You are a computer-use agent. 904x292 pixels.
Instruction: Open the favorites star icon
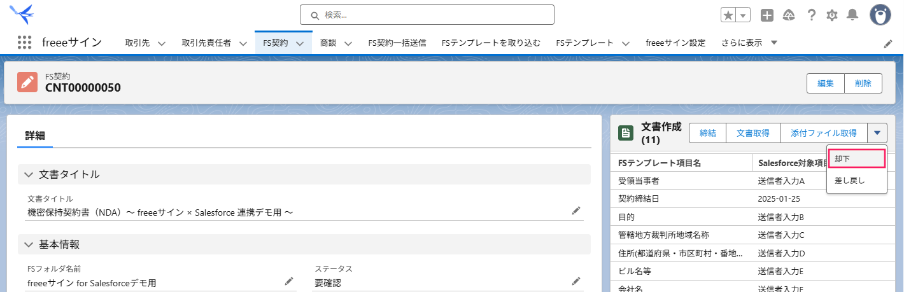coord(728,15)
